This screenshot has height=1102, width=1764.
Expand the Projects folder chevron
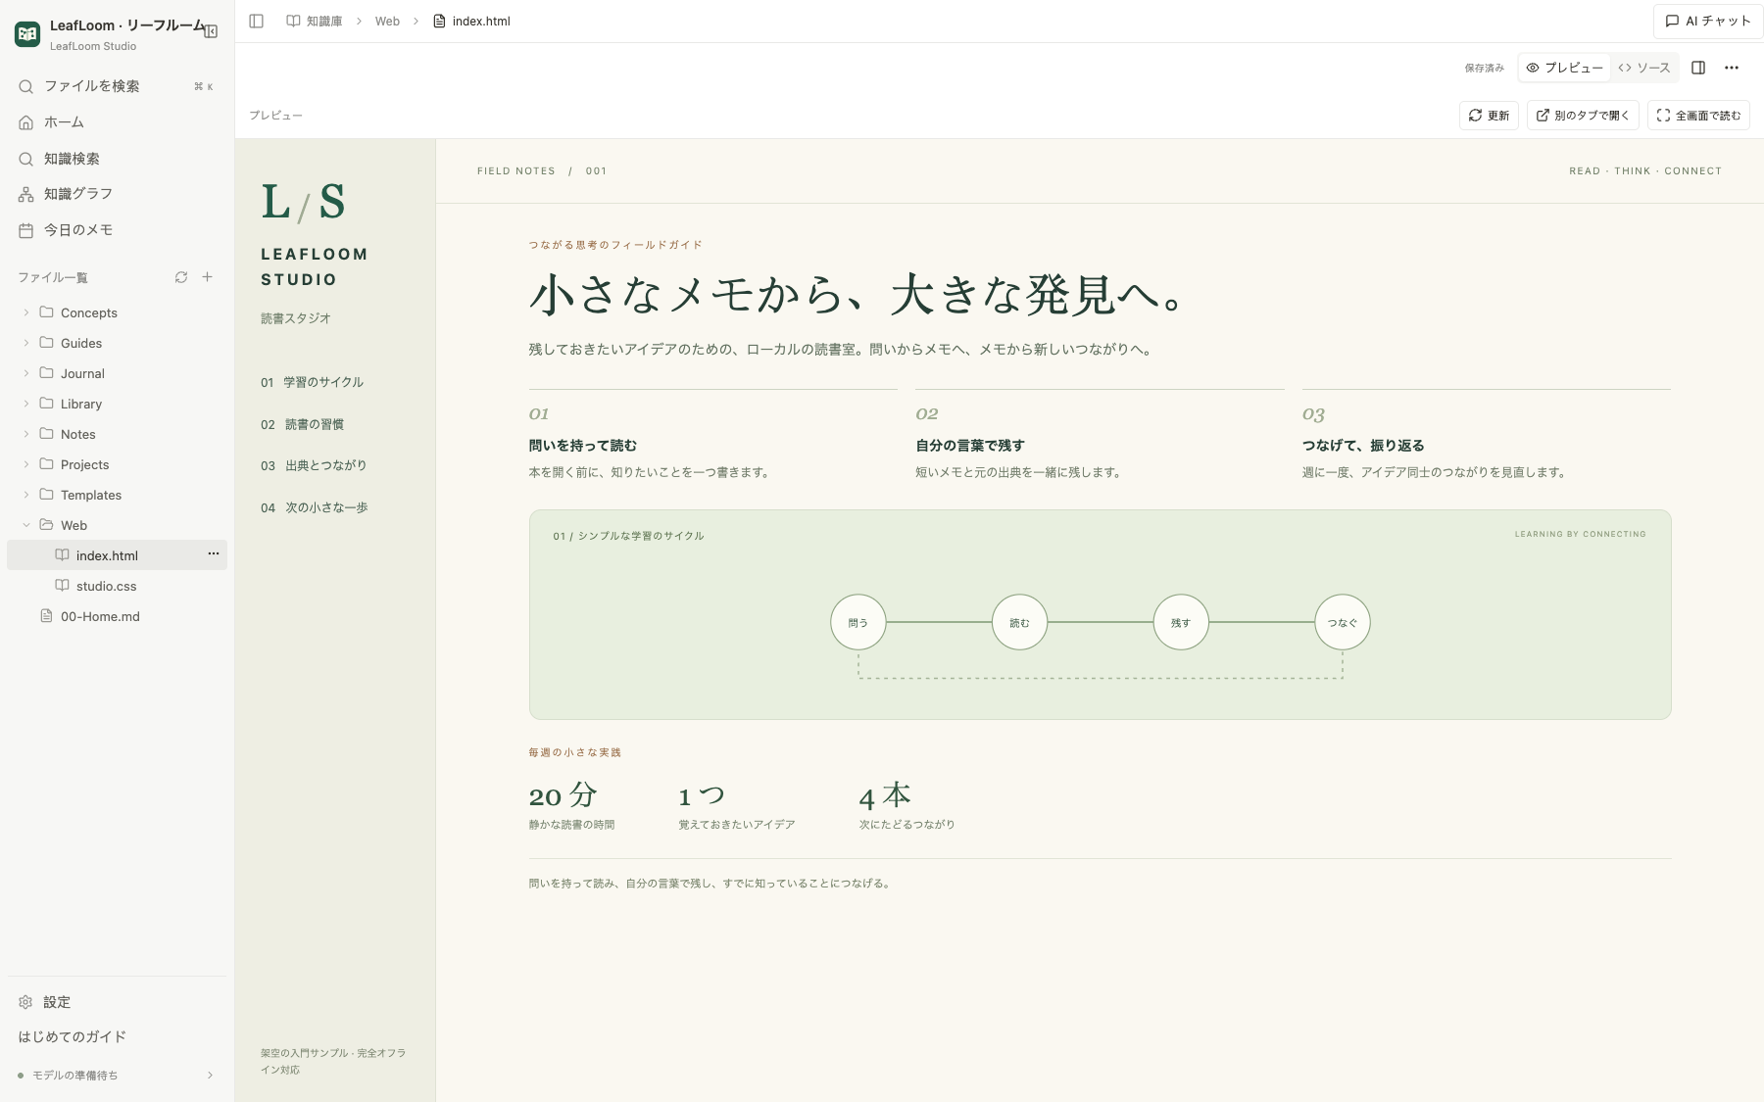pos(26,464)
